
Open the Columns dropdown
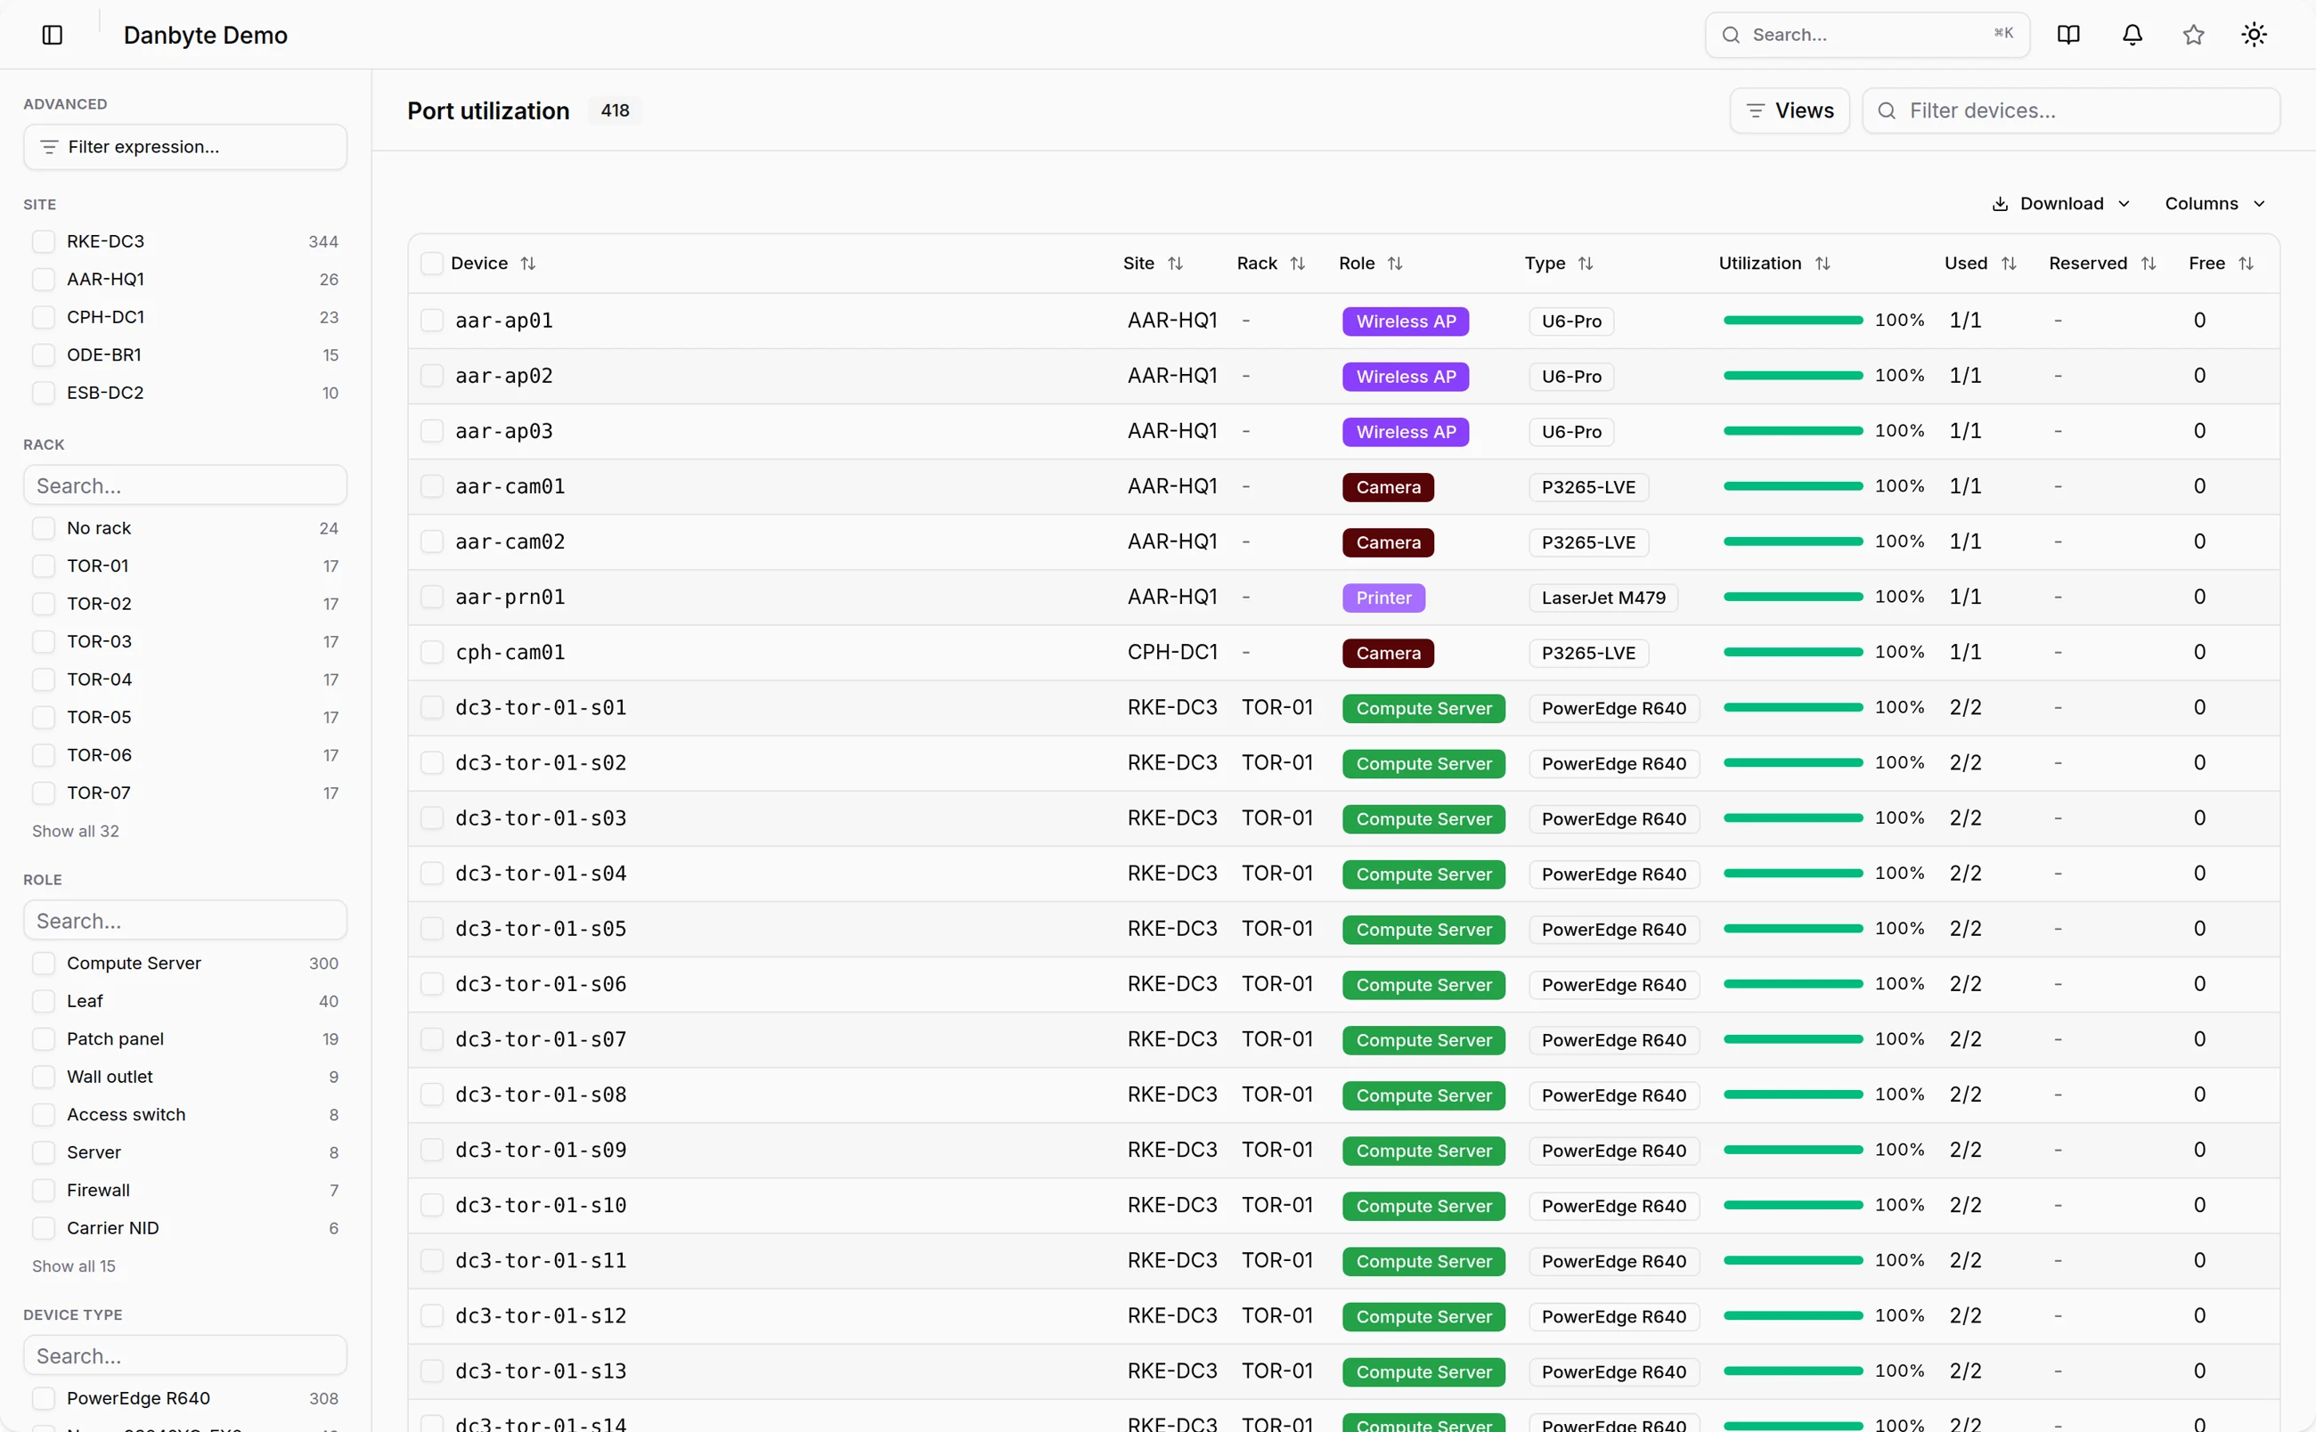click(x=2214, y=204)
